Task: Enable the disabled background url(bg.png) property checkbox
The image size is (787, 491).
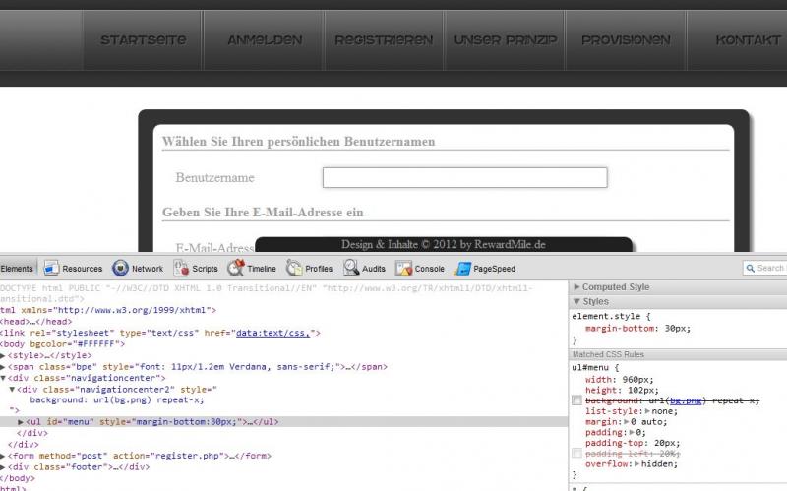Action: (576, 401)
